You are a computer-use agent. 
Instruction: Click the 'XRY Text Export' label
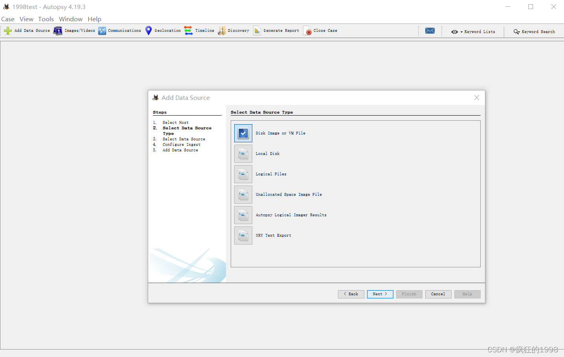tap(274, 236)
